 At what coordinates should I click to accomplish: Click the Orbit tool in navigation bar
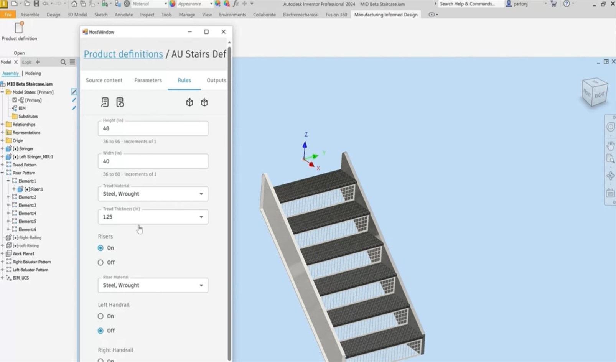click(611, 176)
